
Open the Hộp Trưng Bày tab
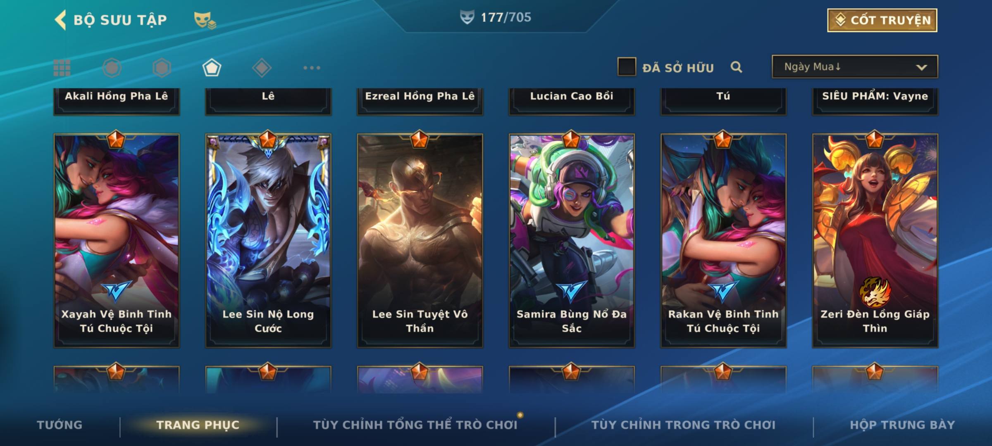[902, 425]
